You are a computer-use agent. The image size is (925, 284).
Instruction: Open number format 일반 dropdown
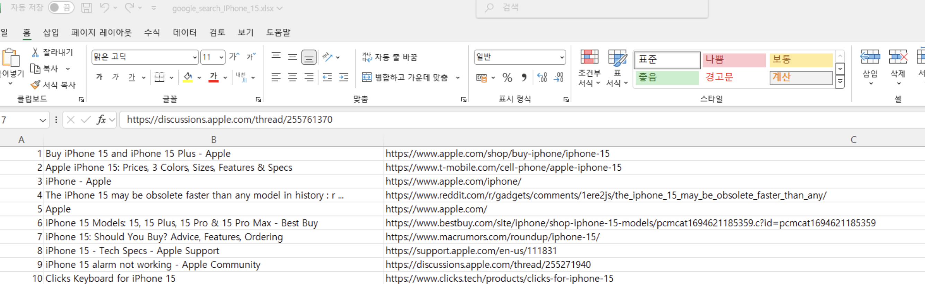562,57
